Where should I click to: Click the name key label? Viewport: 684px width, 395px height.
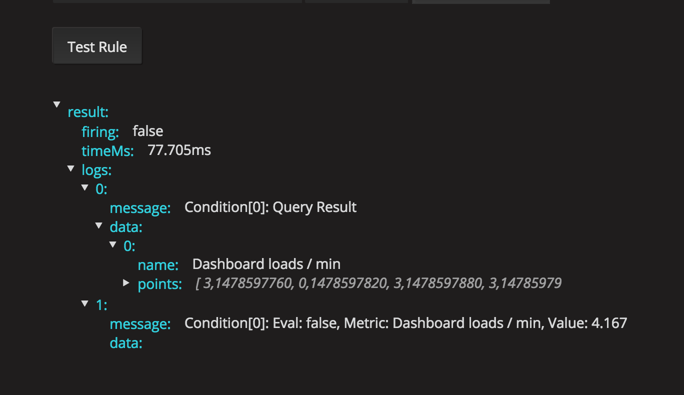click(x=158, y=264)
